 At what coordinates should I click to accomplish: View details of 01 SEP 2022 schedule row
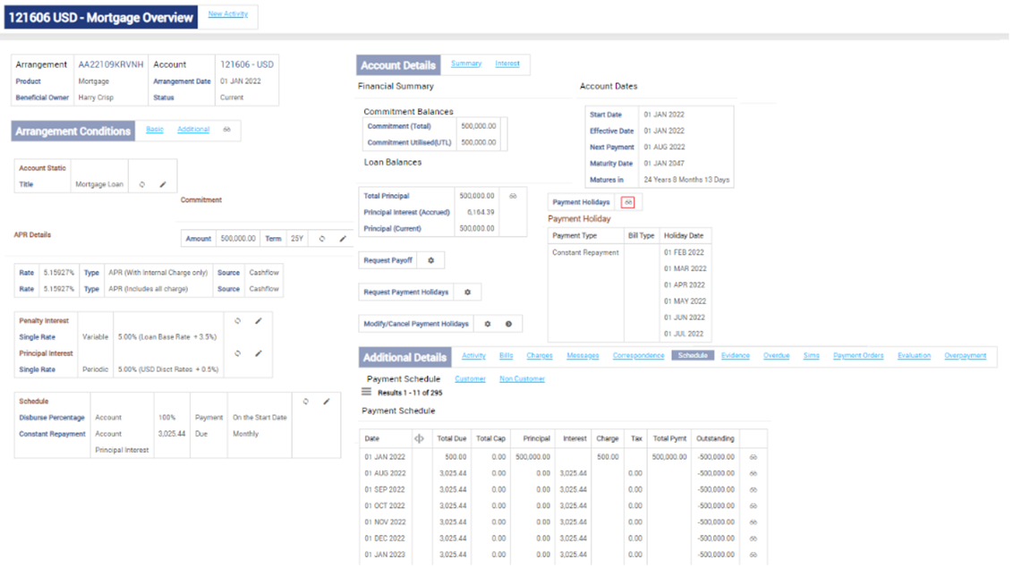[754, 490]
